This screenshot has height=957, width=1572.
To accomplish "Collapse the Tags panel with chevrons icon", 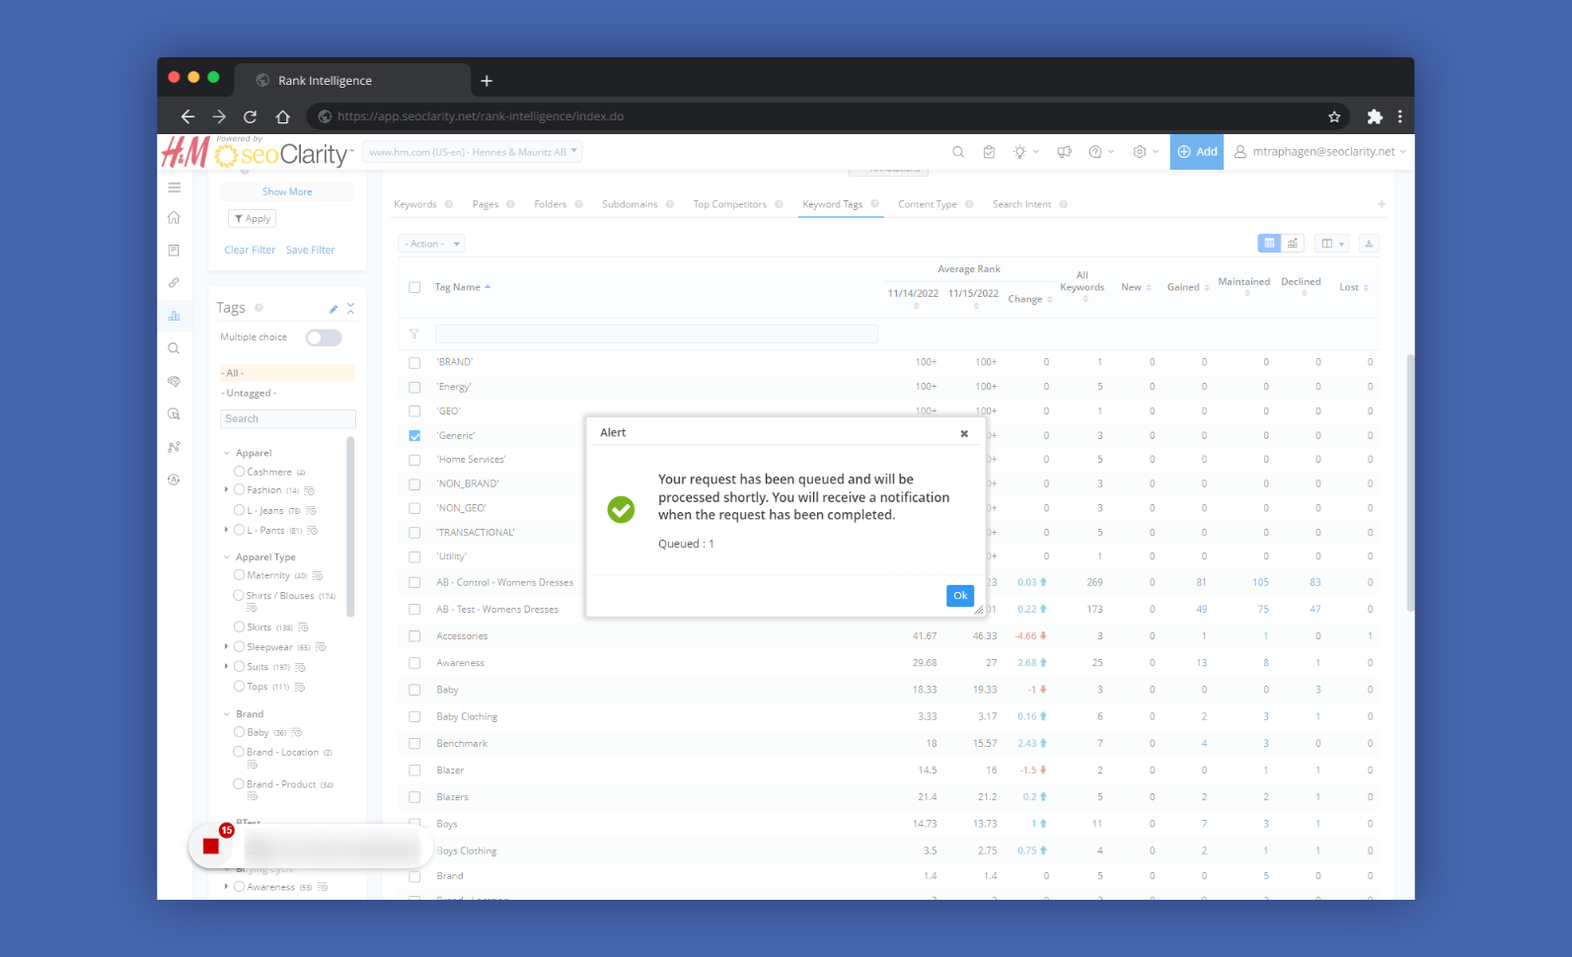I will click(x=350, y=309).
